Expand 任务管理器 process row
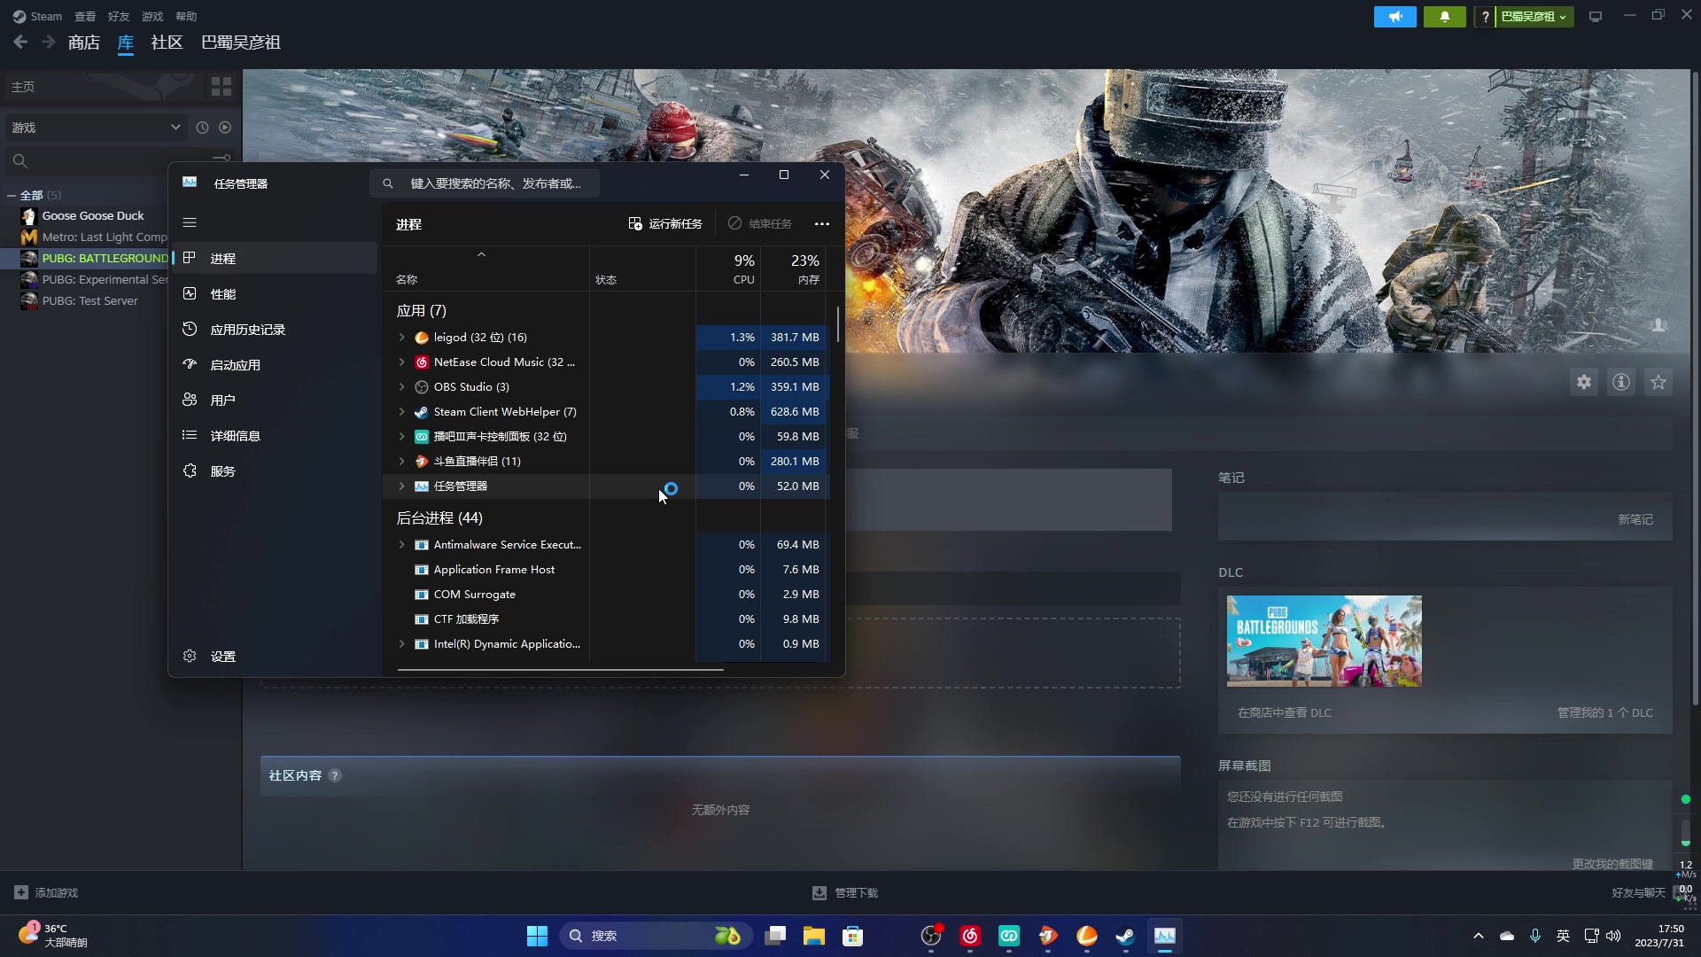Viewport: 1701px width, 957px height. 401,486
